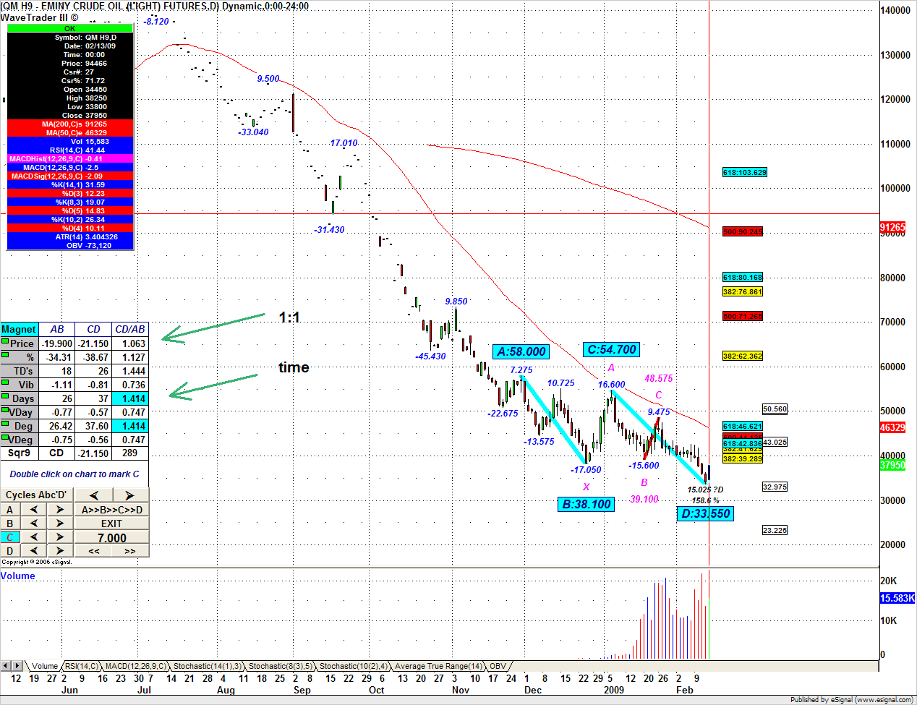Viewport: 917px width, 705px height.
Task: Toggle the green Deg magnet indicator
Action: point(5,424)
